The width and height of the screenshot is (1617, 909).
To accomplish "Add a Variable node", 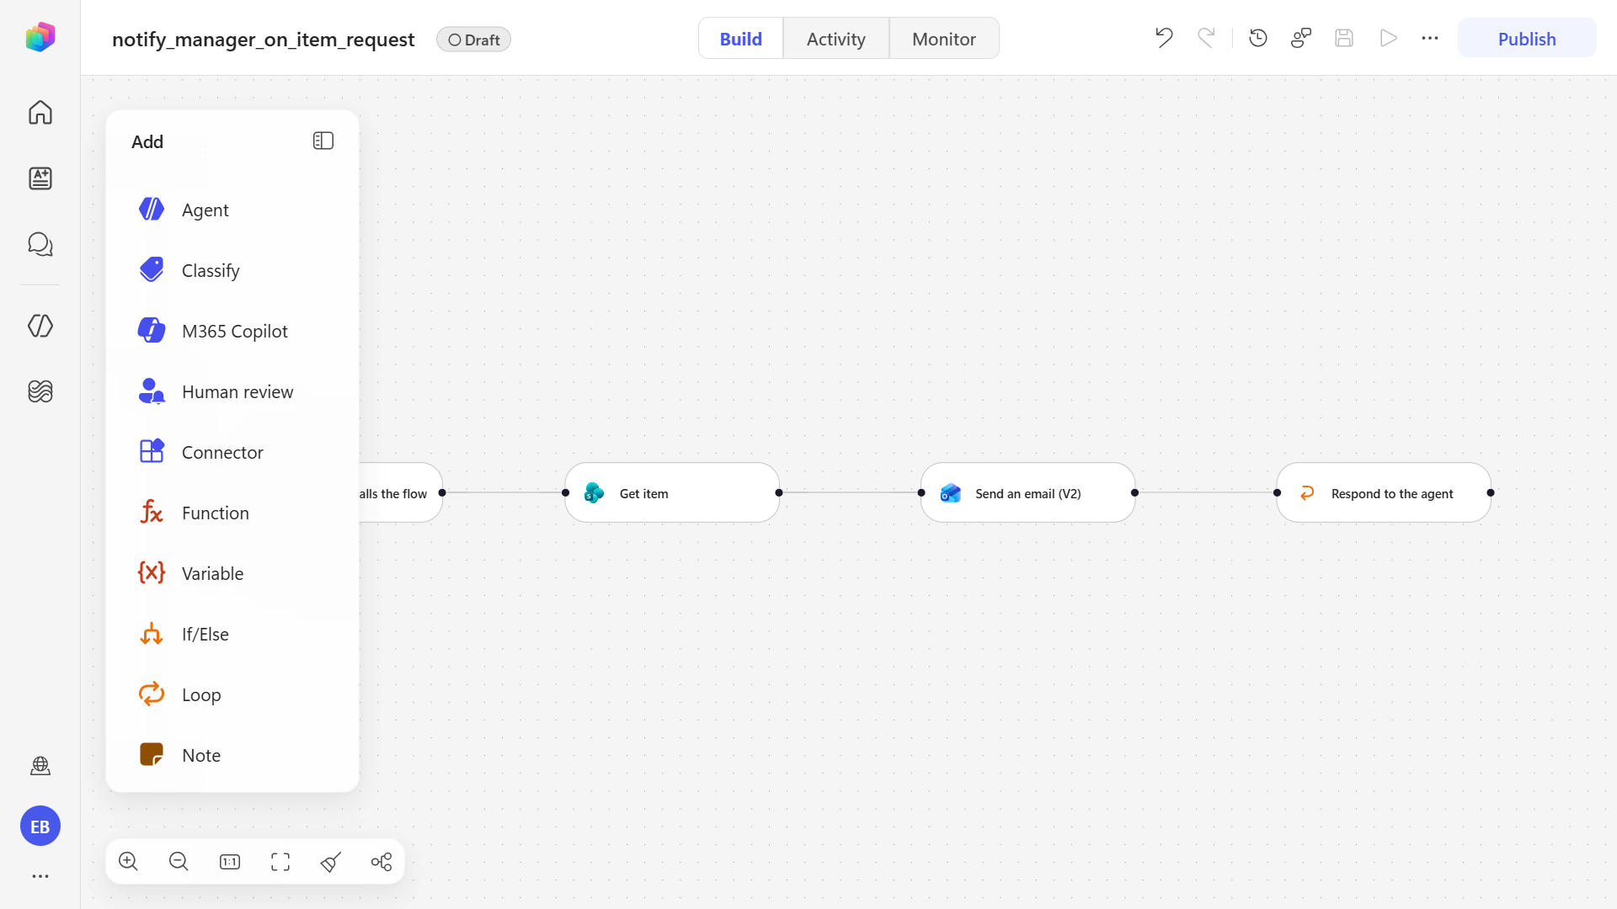I will [x=232, y=573].
